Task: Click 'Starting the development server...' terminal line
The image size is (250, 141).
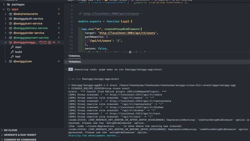Action: [x=94, y=136]
